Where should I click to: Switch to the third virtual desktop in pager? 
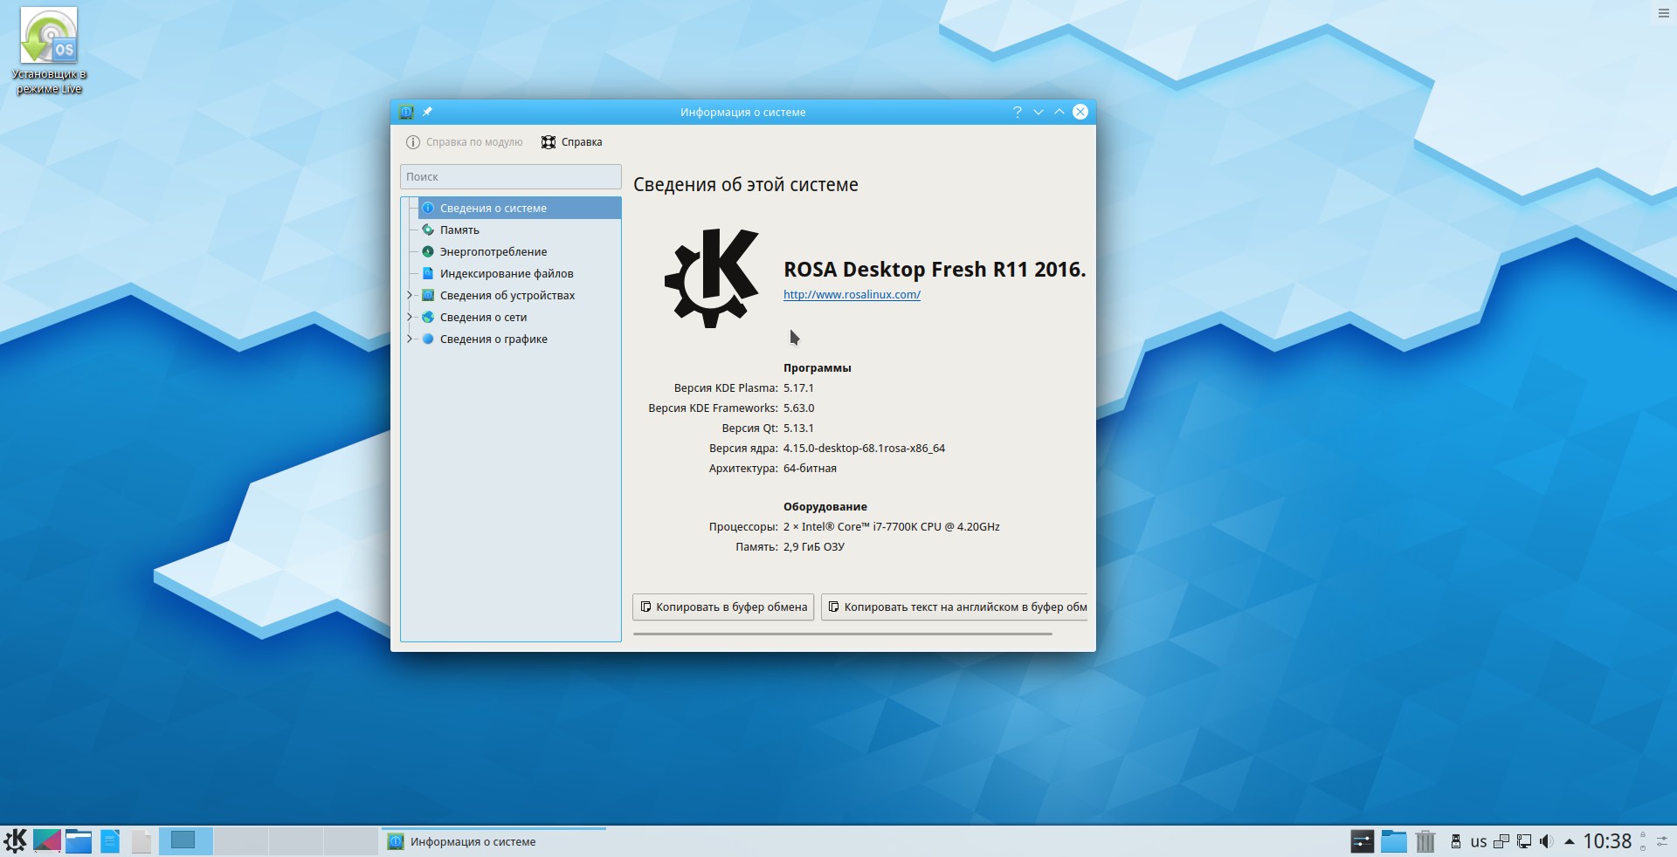296,841
